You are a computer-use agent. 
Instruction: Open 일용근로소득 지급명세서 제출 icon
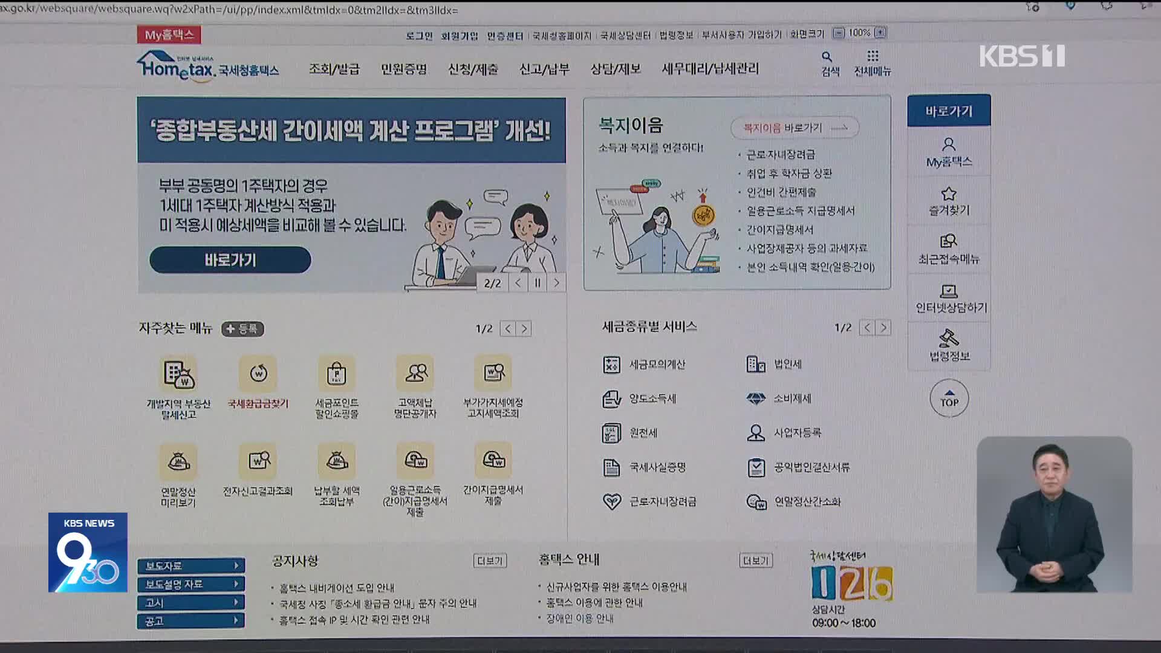[x=415, y=462]
